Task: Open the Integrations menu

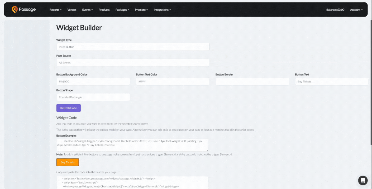Action: (162, 10)
